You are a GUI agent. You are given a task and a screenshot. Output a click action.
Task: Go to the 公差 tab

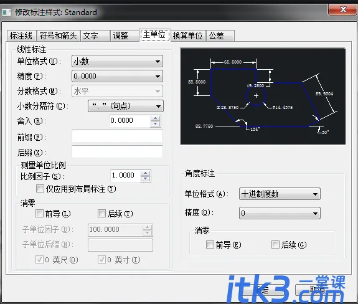(x=220, y=36)
